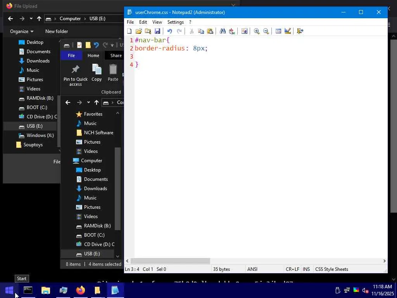The width and height of the screenshot is (397, 298).
Task: Undo the last edit in Notepad2 toolbar
Action: click(170, 31)
